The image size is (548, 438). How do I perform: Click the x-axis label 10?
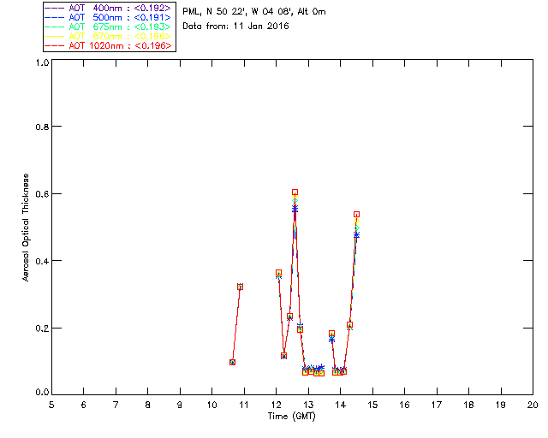click(211, 405)
